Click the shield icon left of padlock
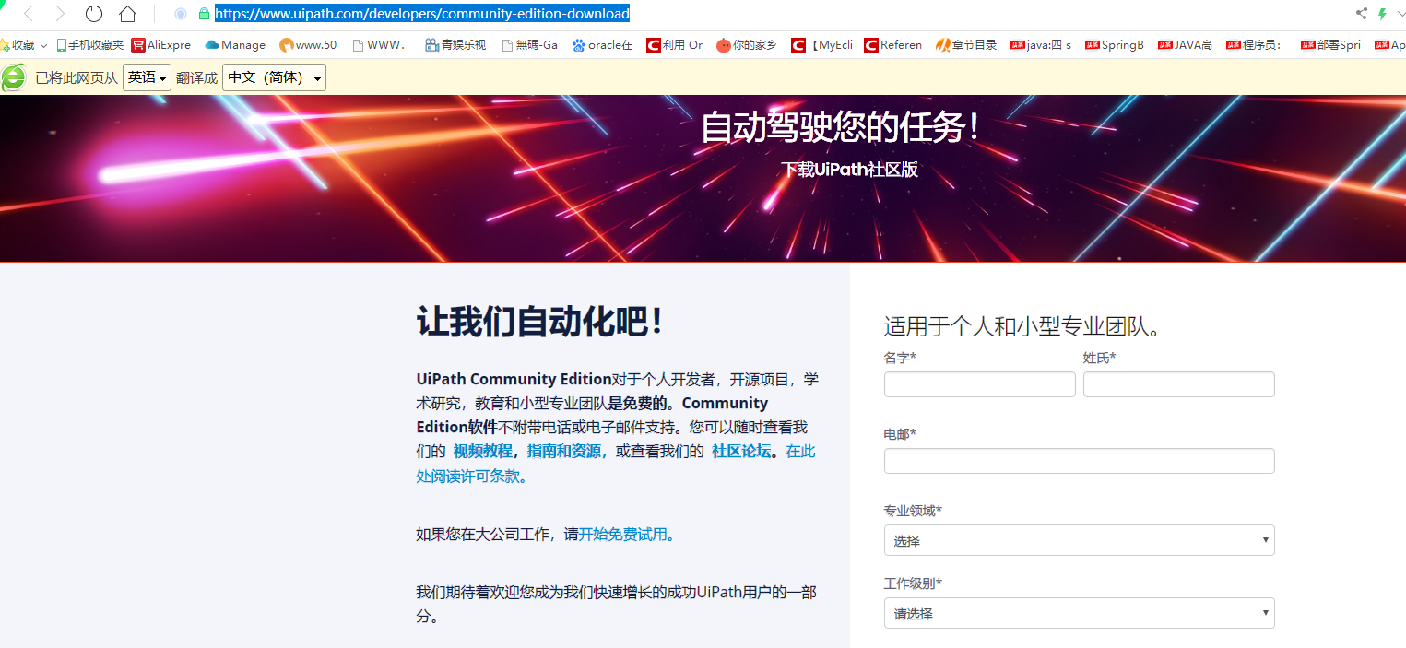This screenshot has width=1406, height=648. (x=181, y=14)
